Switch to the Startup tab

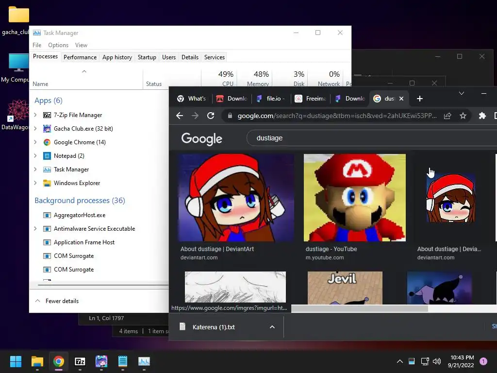147,57
